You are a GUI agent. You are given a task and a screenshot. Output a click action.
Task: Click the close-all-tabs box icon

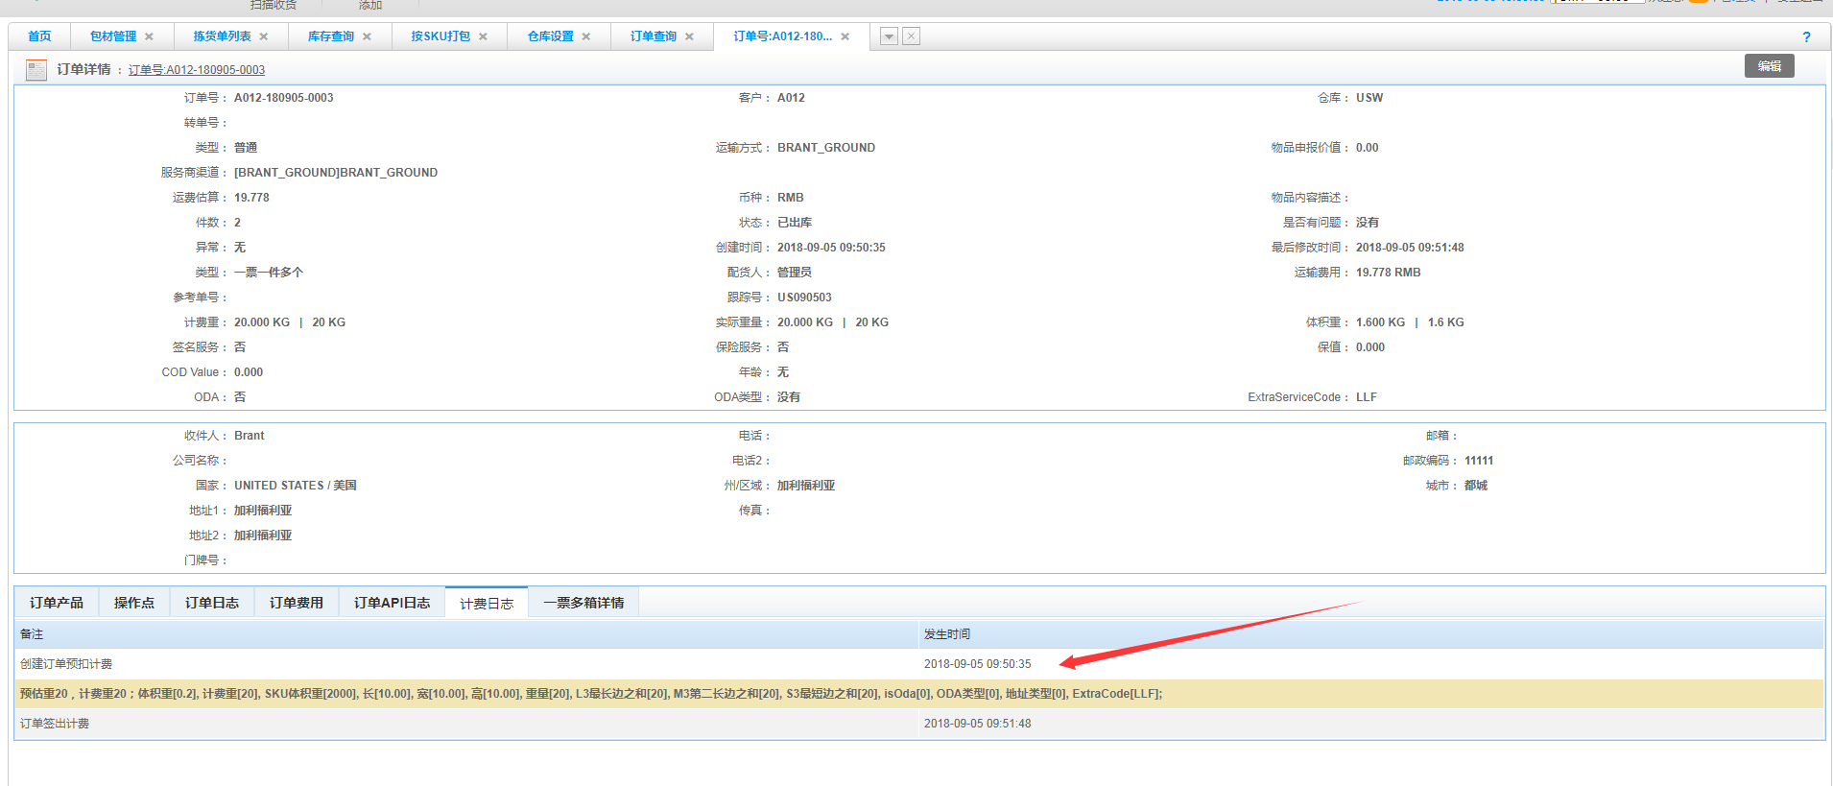coord(912,36)
